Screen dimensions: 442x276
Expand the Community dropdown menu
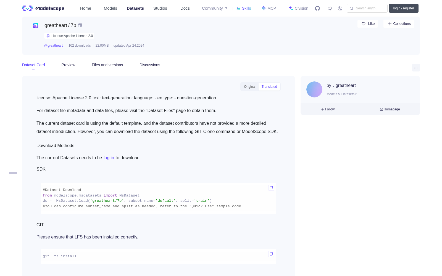tap(215, 8)
